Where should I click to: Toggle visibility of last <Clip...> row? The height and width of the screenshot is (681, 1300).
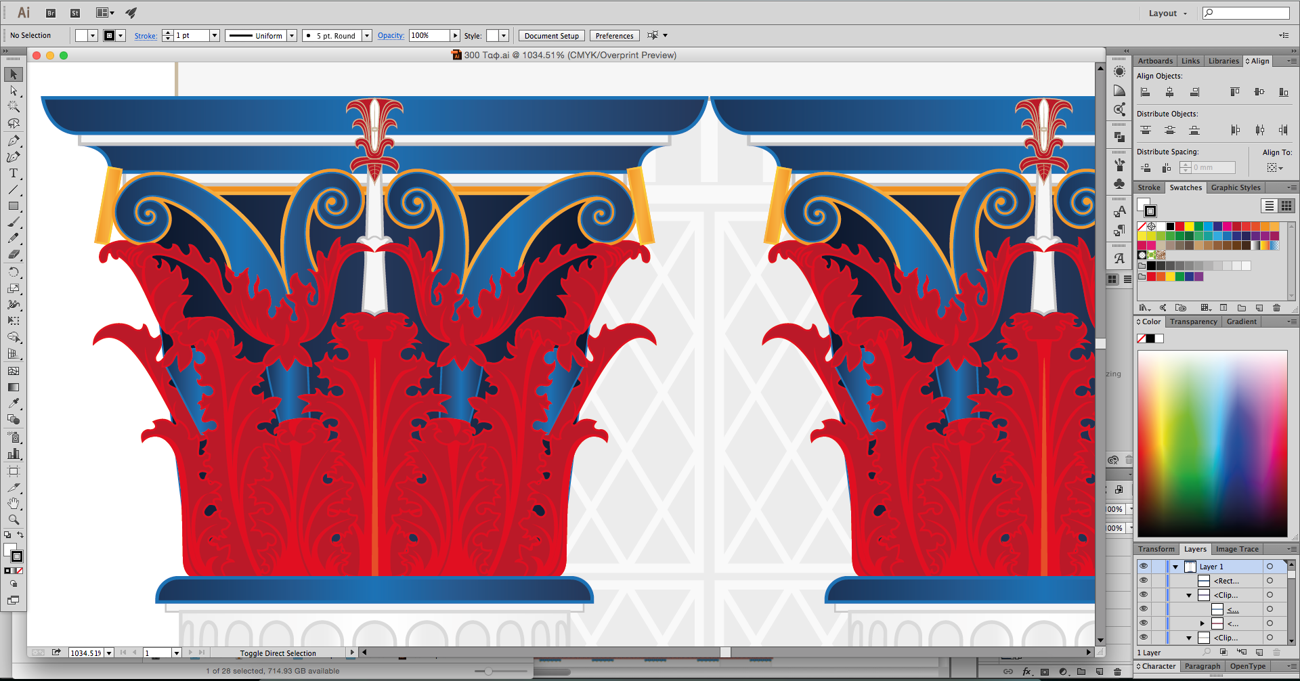tap(1144, 638)
